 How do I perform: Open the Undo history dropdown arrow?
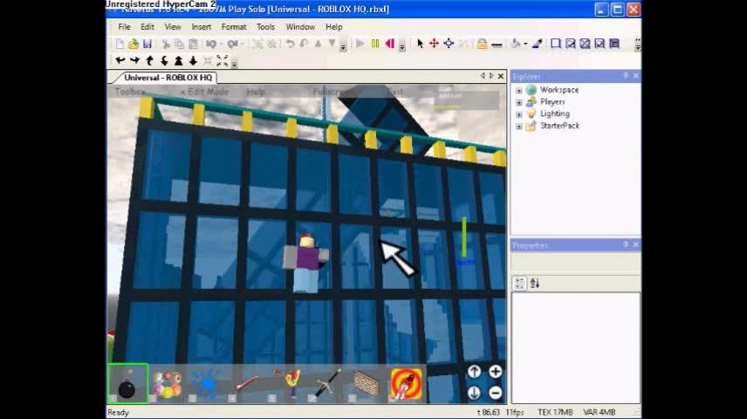pos(221,44)
